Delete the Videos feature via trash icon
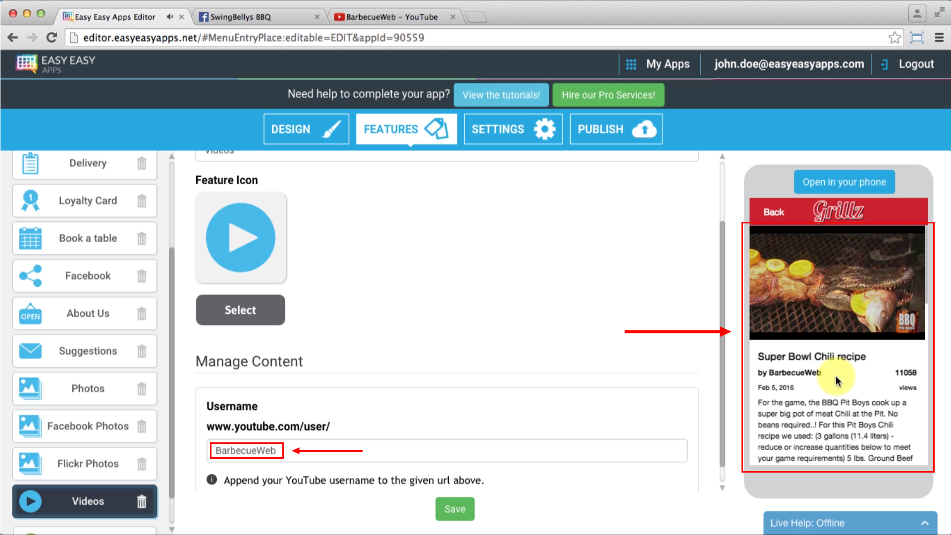This screenshot has height=535, width=951. (x=142, y=501)
